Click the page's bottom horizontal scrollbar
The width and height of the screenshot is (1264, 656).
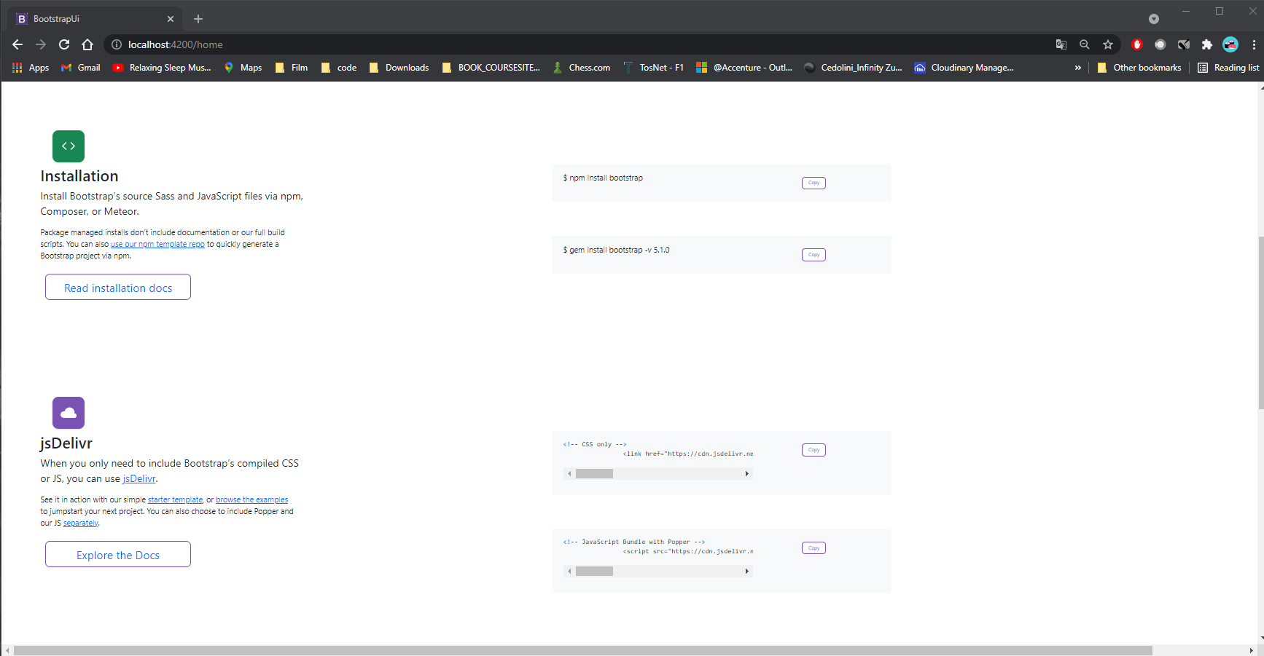point(583,650)
